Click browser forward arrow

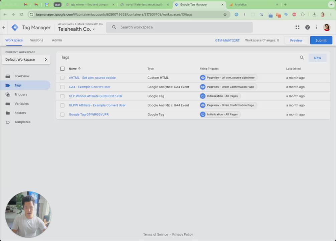click(x=13, y=14)
